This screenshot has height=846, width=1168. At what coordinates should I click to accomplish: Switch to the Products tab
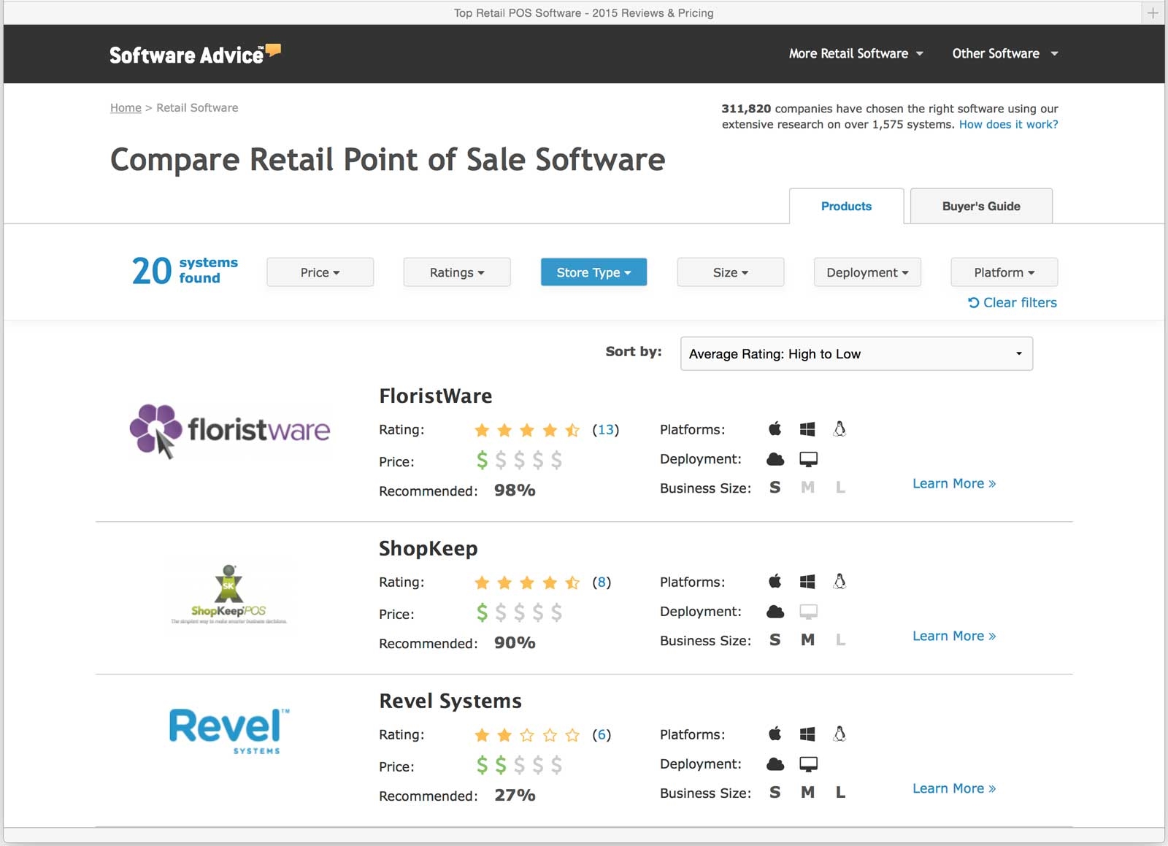point(846,206)
